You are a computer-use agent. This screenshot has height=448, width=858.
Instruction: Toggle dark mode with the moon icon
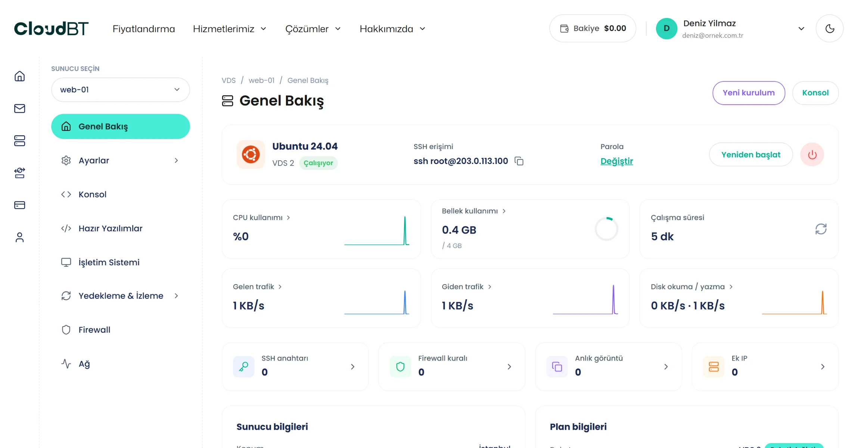click(830, 28)
